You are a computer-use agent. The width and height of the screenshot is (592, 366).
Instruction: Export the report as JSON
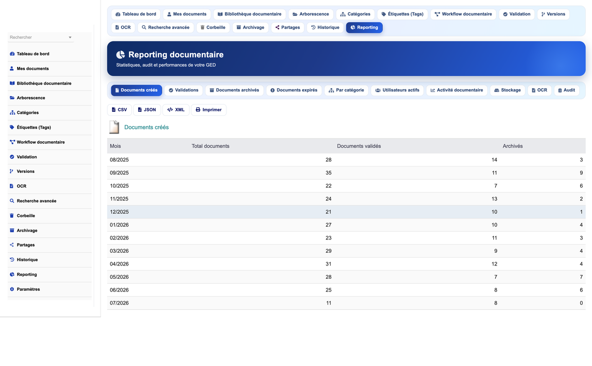coord(147,110)
